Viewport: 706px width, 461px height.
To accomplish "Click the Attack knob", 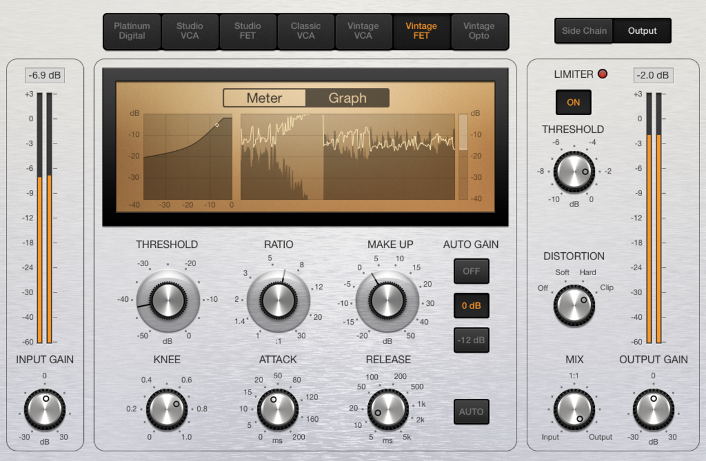I will [278, 409].
